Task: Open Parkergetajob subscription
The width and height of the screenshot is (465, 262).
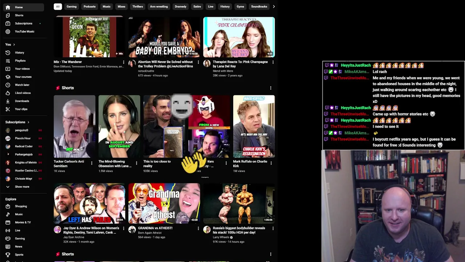Action: point(24,154)
